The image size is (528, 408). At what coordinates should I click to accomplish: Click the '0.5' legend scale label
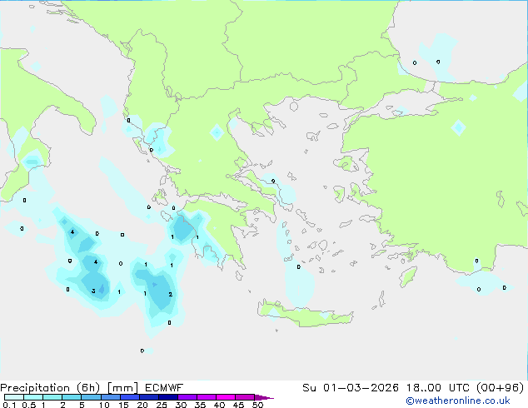coord(29,405)
